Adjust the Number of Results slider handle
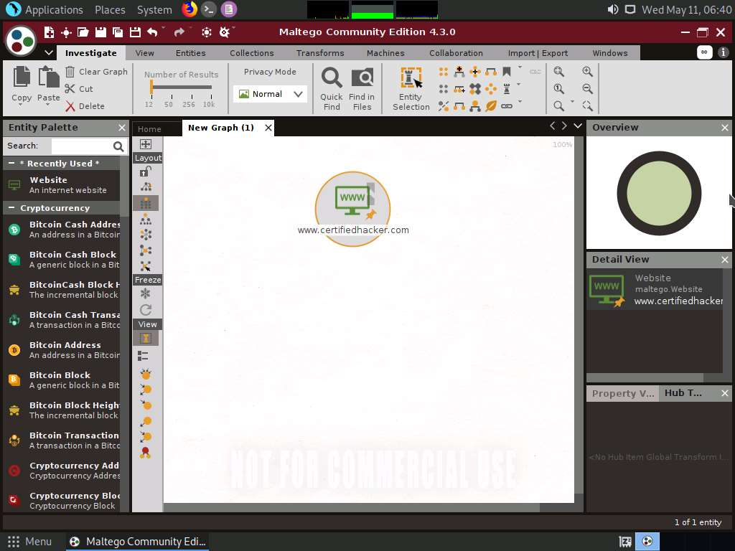Image resolution: width=735 pixels, height=551 pixels. coord(151,87)
